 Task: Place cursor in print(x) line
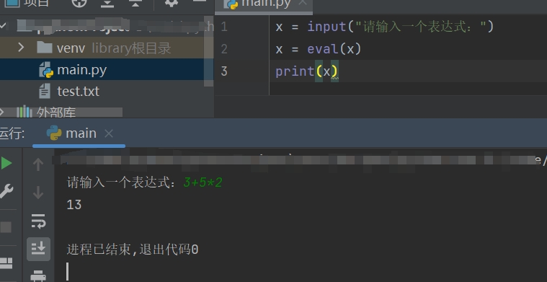[306, 71]
